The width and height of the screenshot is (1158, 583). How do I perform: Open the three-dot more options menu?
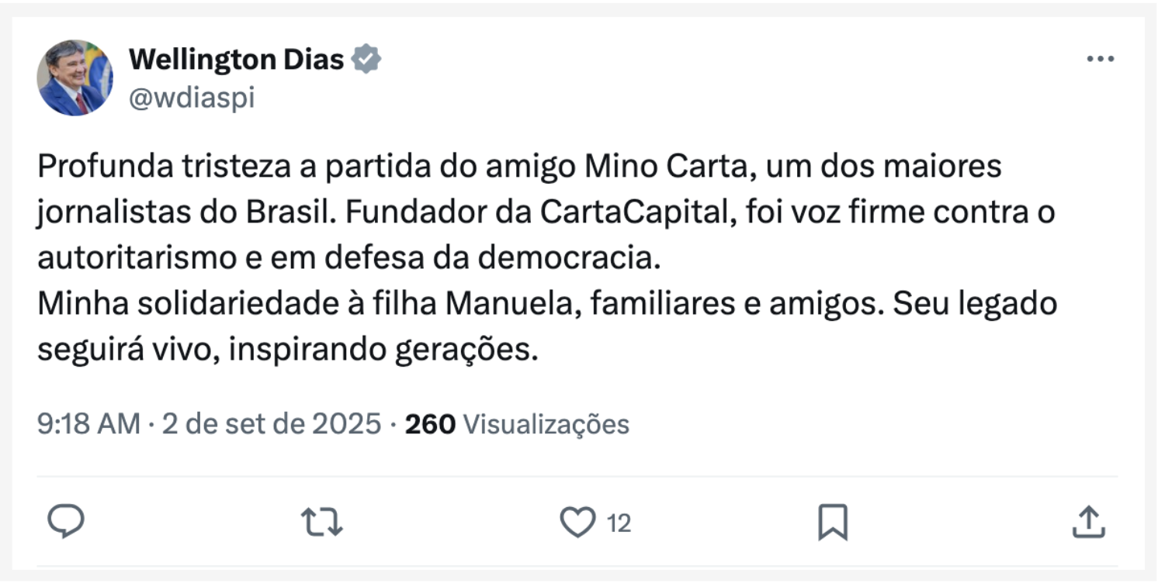click(1100, 60)
